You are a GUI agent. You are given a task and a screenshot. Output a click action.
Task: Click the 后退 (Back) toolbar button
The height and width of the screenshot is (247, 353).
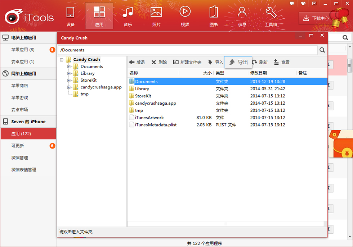pyautogui.click(x=137, y=62)
